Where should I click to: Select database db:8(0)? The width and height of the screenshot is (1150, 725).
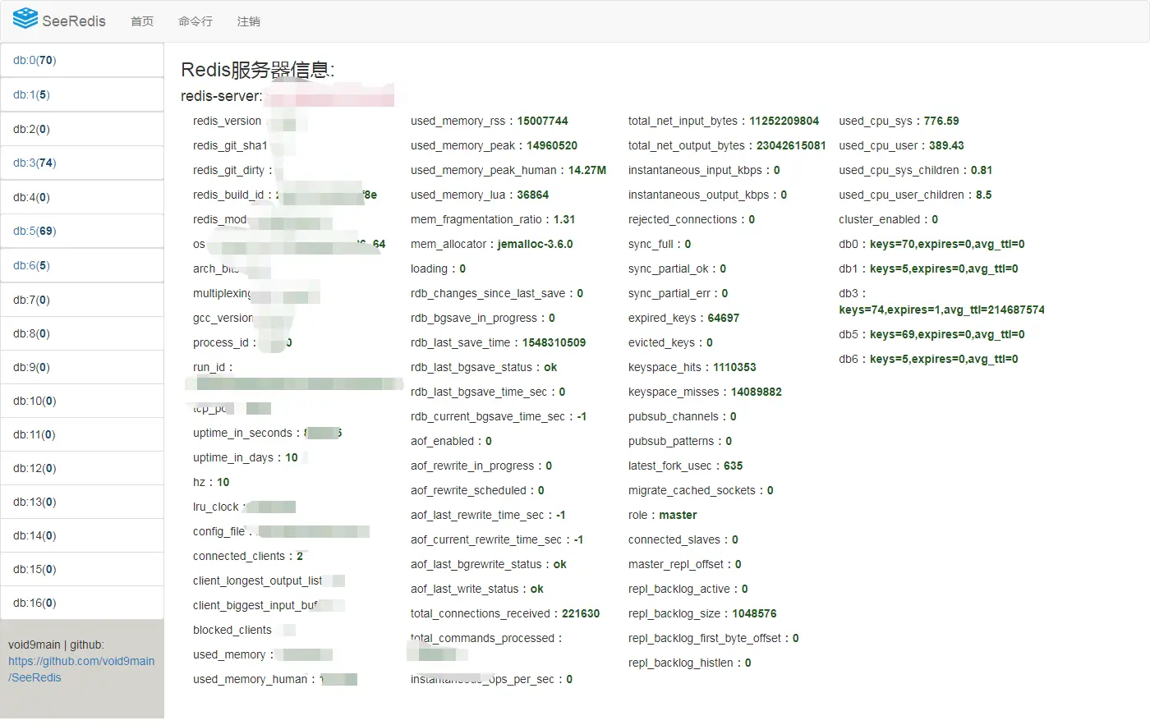coord(82,333)
